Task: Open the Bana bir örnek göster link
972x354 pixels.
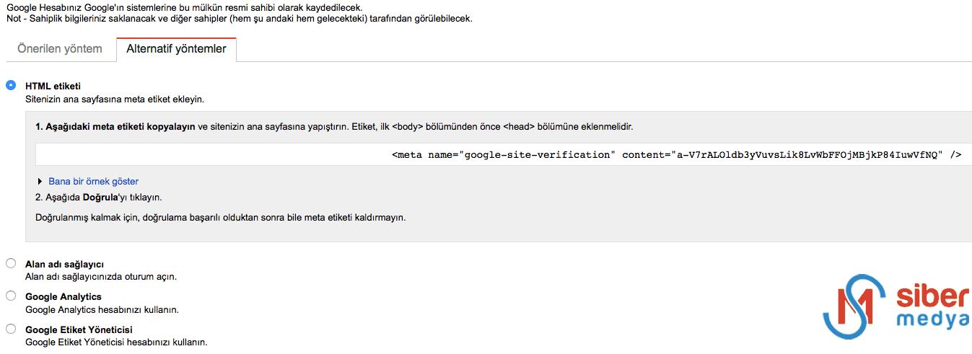Action: [x=93, y=182]
